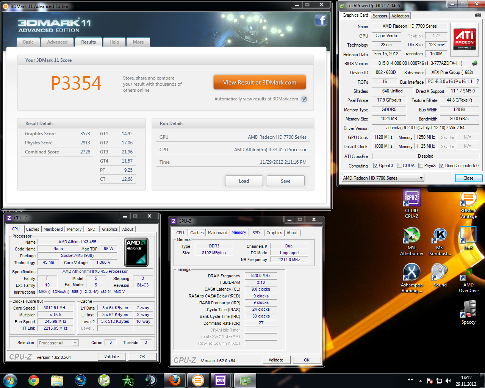Click the AMD Athlon II logo in CPU-Z
The height and width of the screenshot is (388, 485).
(136, 252)
